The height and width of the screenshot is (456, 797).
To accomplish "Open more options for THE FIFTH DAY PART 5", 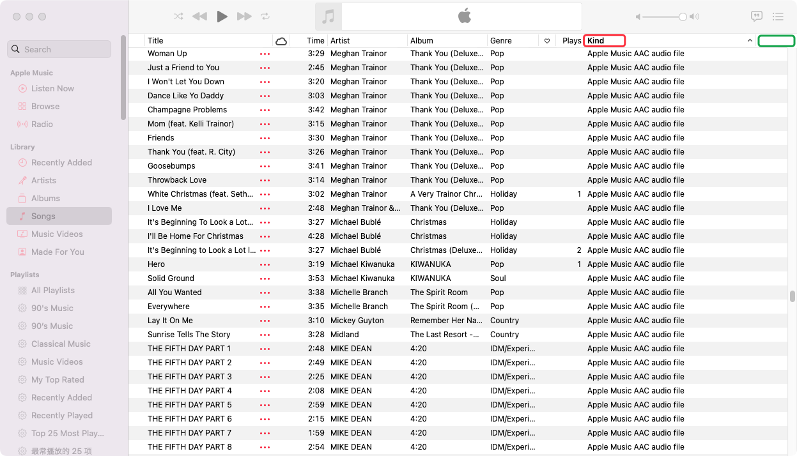I will [265, 405].
